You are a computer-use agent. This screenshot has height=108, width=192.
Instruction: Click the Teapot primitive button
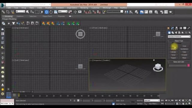[173, 58]
